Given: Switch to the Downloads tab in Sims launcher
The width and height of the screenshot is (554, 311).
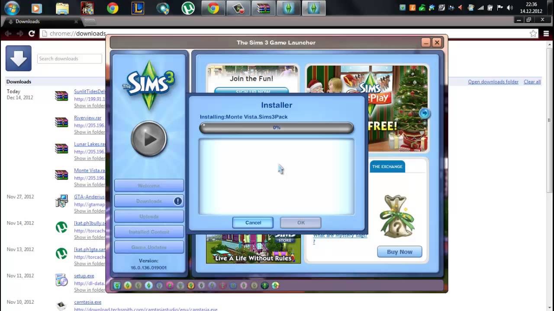Looking at the screenshot, I should pyautogui.click(x=149, y=201).
